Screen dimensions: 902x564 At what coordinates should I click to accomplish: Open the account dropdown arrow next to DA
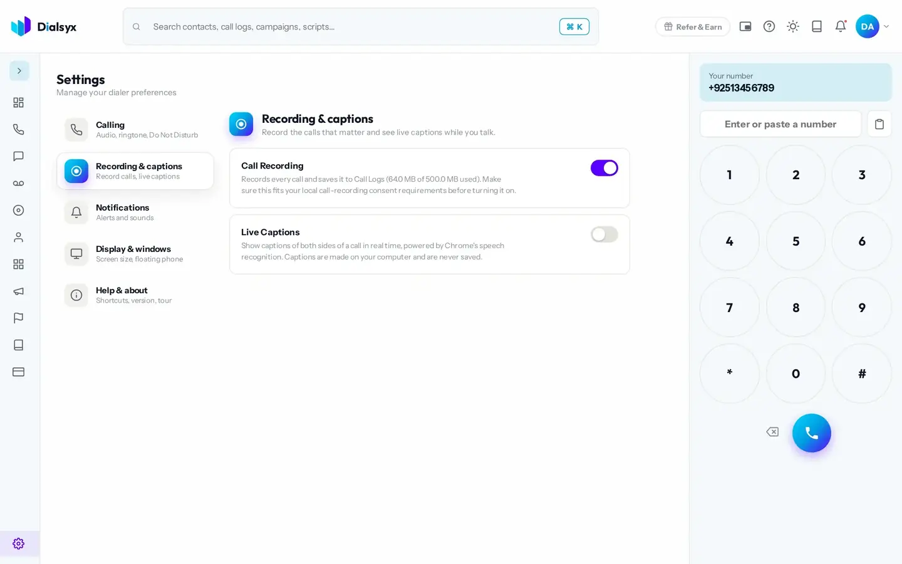(886, 26)
